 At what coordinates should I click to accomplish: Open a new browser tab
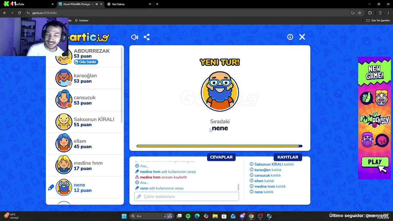[157, 4]
